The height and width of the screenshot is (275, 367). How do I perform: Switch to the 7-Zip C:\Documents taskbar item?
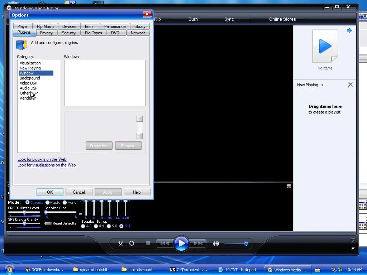(189, 270)
